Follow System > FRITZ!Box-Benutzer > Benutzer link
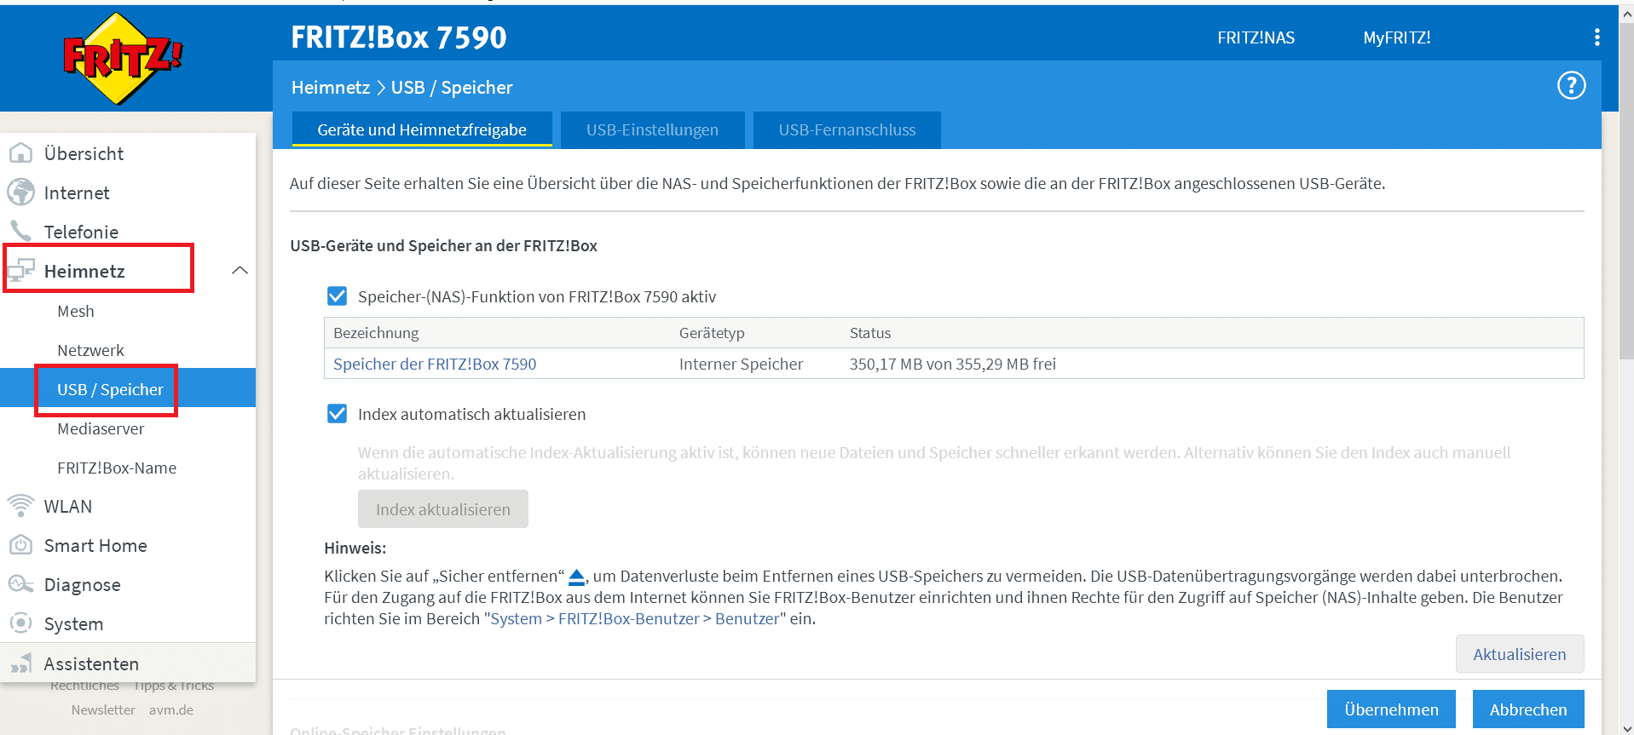Viewport: 1634px width, 735px height. (x=635, y=618)
